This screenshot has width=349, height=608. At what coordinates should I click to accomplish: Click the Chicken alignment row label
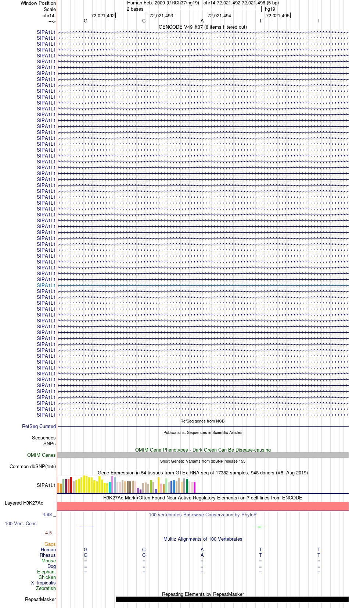tap(47, 577)
